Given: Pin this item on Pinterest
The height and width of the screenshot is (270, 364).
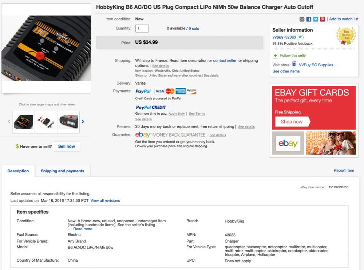Looking at the screenshot, I should (x=323, y=19).
